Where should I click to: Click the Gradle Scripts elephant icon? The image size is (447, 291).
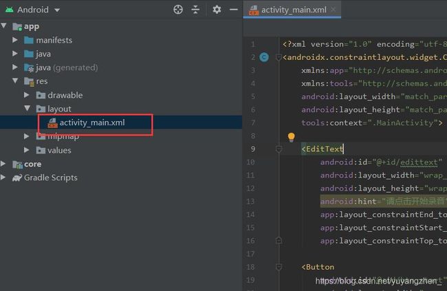pos(17,177)
